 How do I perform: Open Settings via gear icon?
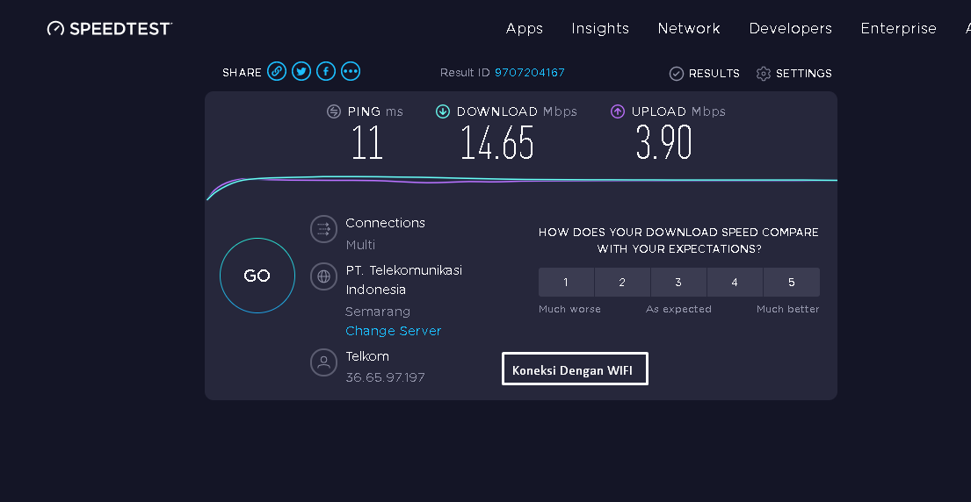(x=764, y=74)
